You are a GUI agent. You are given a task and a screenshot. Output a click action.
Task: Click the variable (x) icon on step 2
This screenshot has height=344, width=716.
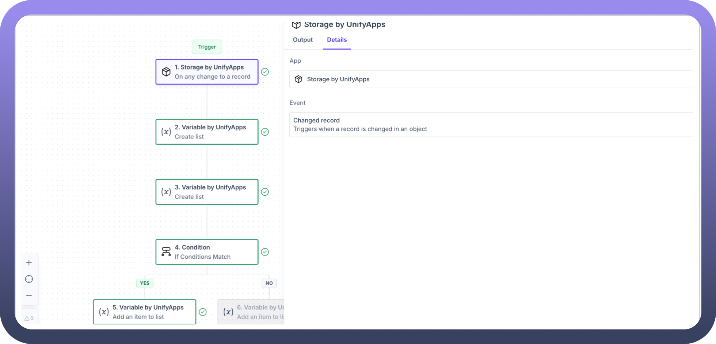[x=166, y=132]
